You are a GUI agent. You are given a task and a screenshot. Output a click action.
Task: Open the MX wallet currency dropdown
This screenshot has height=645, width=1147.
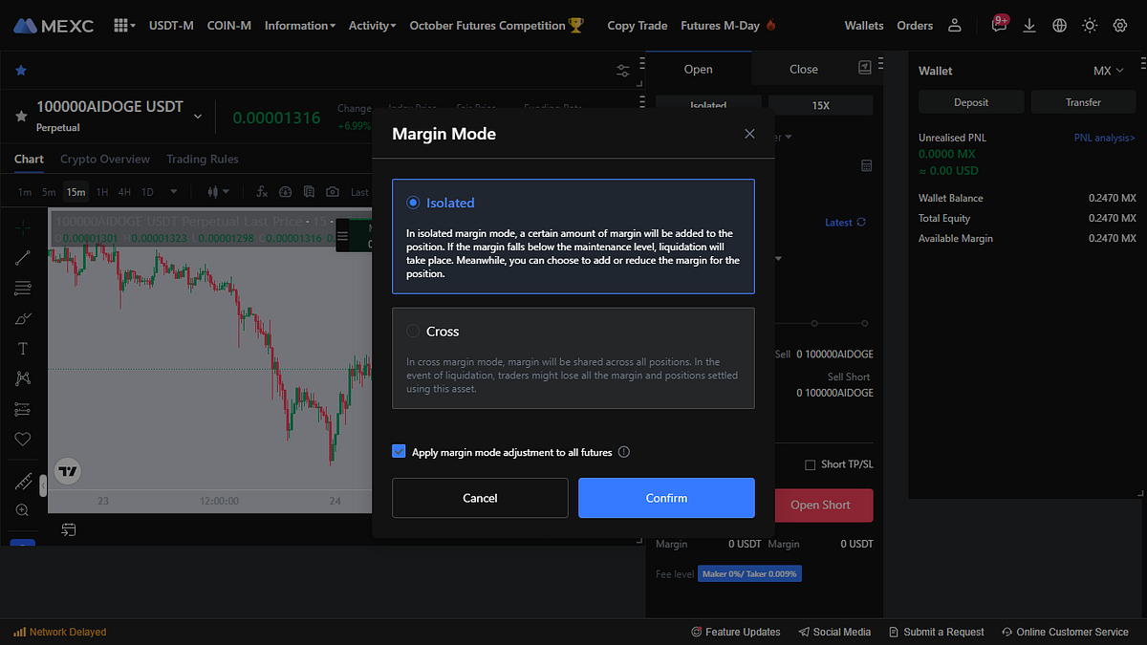1106,70
